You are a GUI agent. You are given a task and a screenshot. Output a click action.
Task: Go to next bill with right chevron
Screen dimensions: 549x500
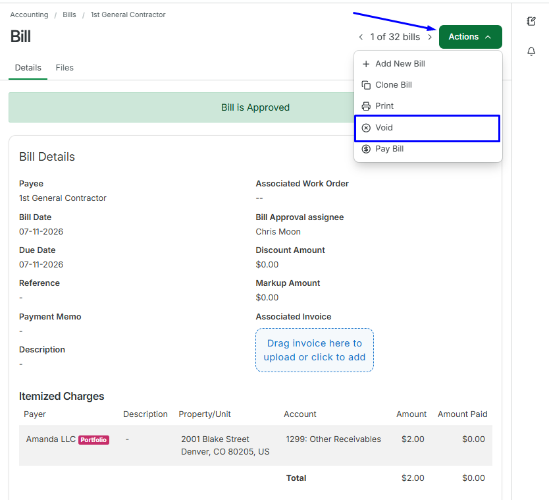(430, 37)
